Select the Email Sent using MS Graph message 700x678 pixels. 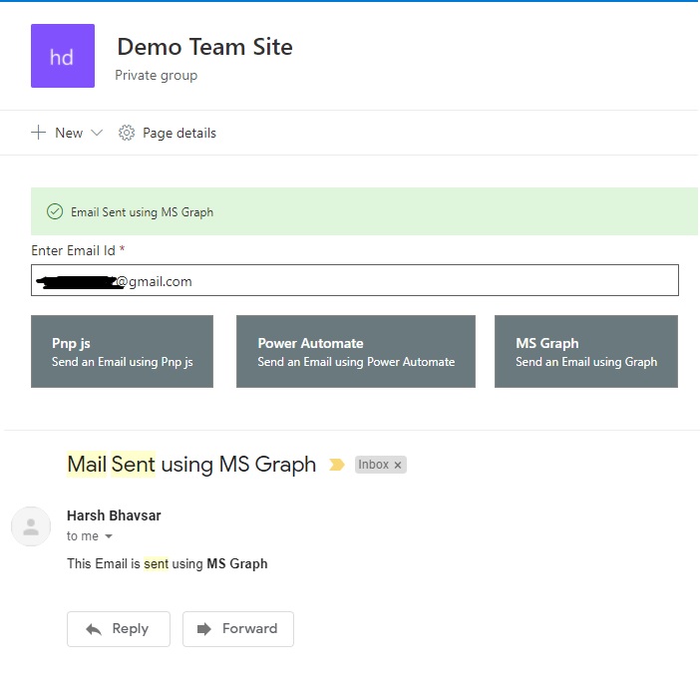click(142, 212)
